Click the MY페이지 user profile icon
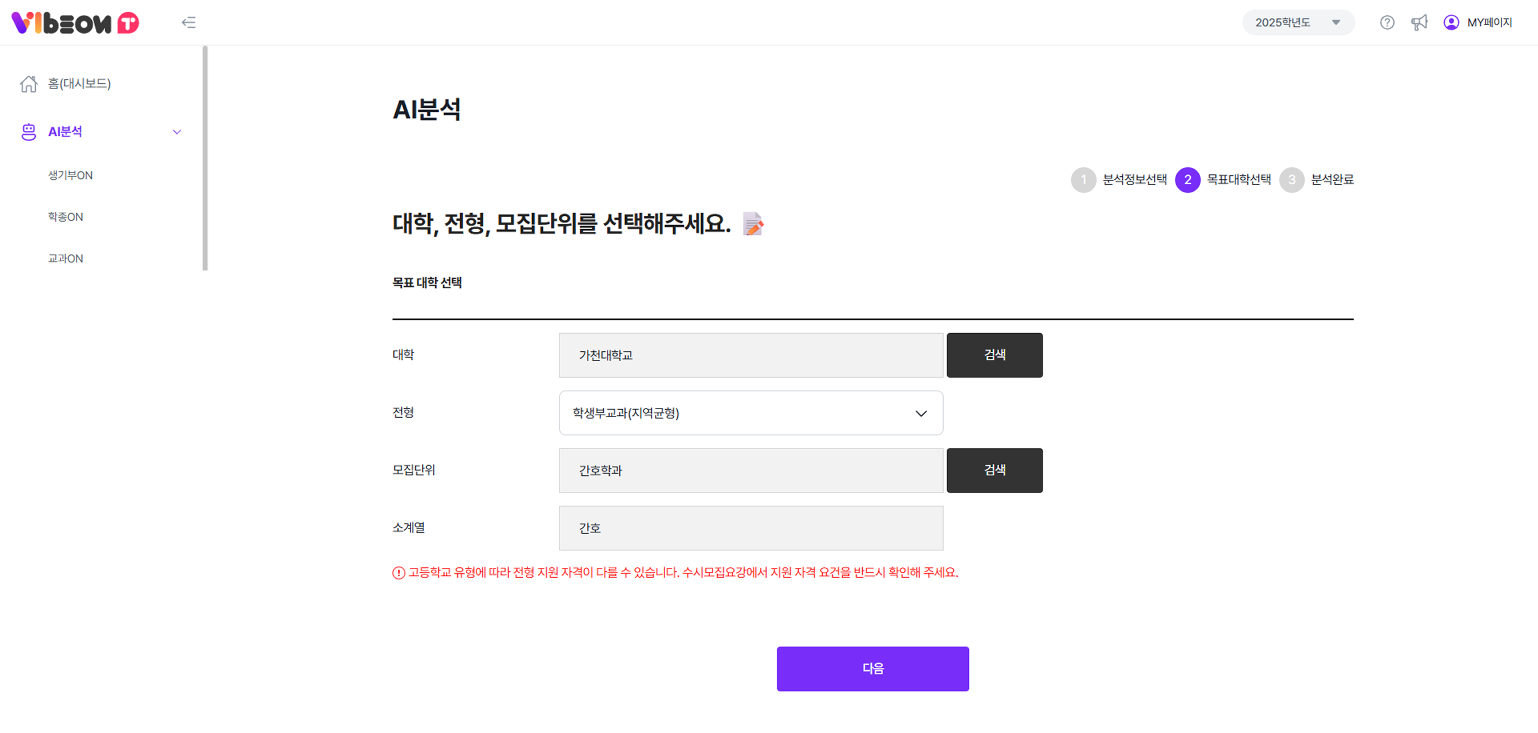The height and width of the screenshot is (733, 1538). pos(1451,23)
